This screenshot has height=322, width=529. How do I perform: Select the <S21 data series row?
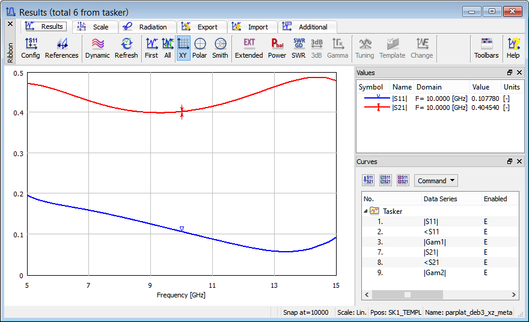440,263
